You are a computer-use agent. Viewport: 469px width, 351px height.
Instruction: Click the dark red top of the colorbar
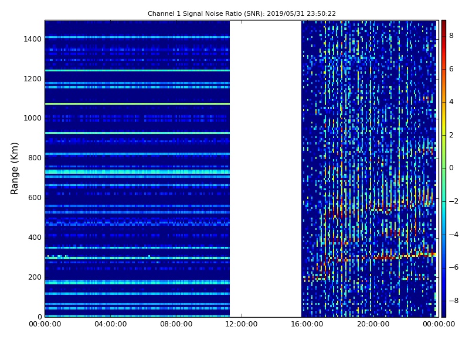point(444,24)
